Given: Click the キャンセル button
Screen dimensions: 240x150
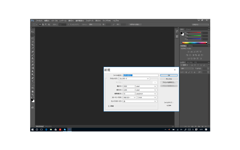Looking at the screenshot, I should (169, 79).
